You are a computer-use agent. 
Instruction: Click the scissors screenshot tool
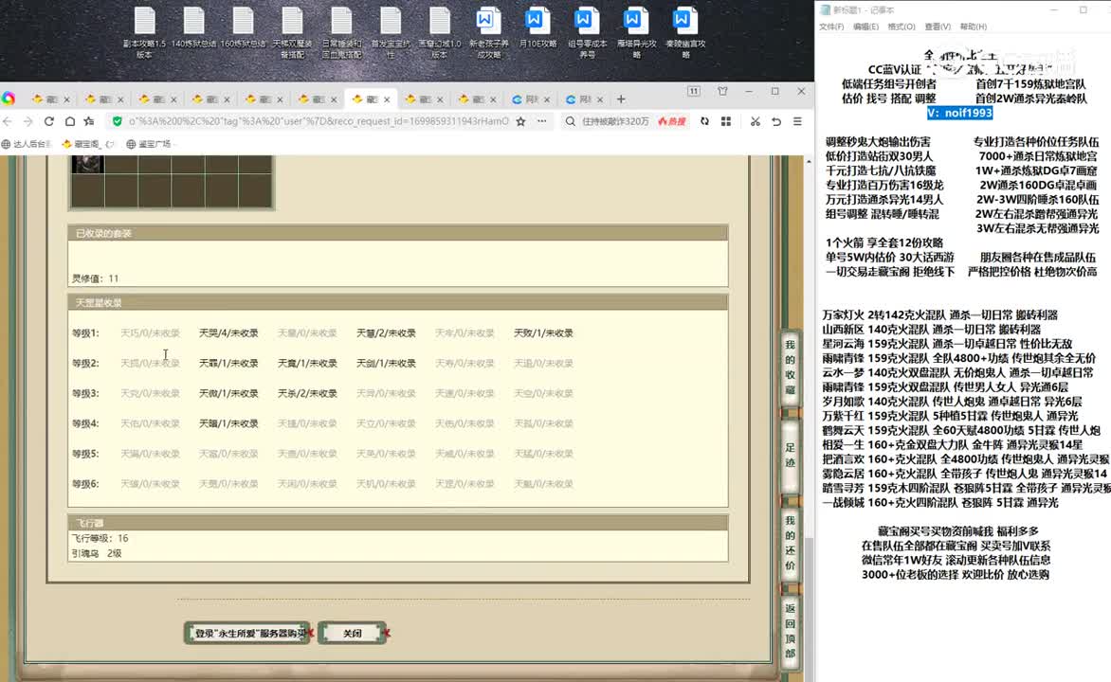pyautogui.click(x=756, y=121)
